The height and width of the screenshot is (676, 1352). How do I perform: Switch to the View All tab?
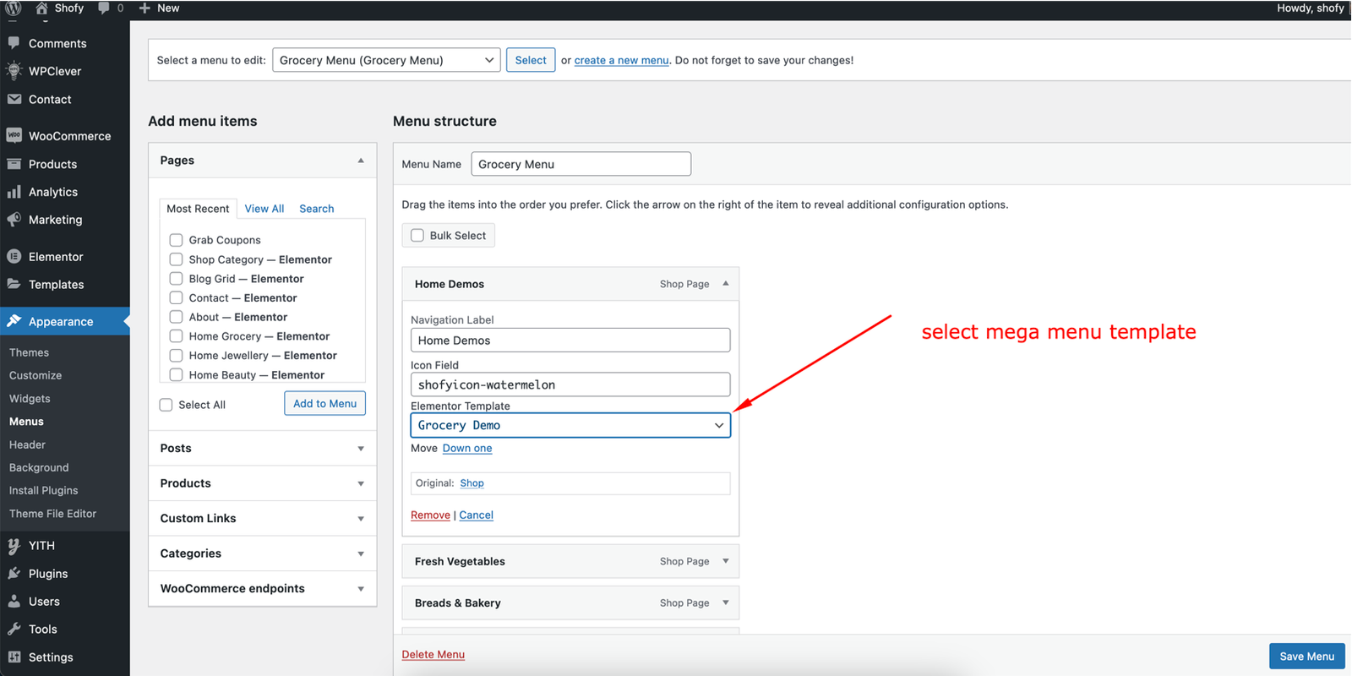(264, 209)
